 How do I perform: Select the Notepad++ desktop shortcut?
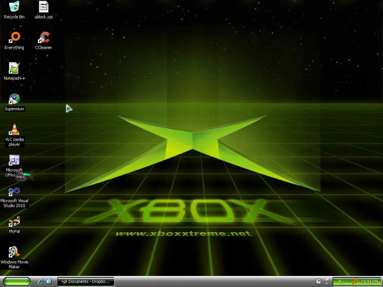pyautogui.click(x=15, y=71)
